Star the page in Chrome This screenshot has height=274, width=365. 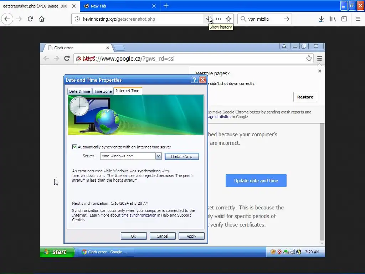click(x=309, y=58)
